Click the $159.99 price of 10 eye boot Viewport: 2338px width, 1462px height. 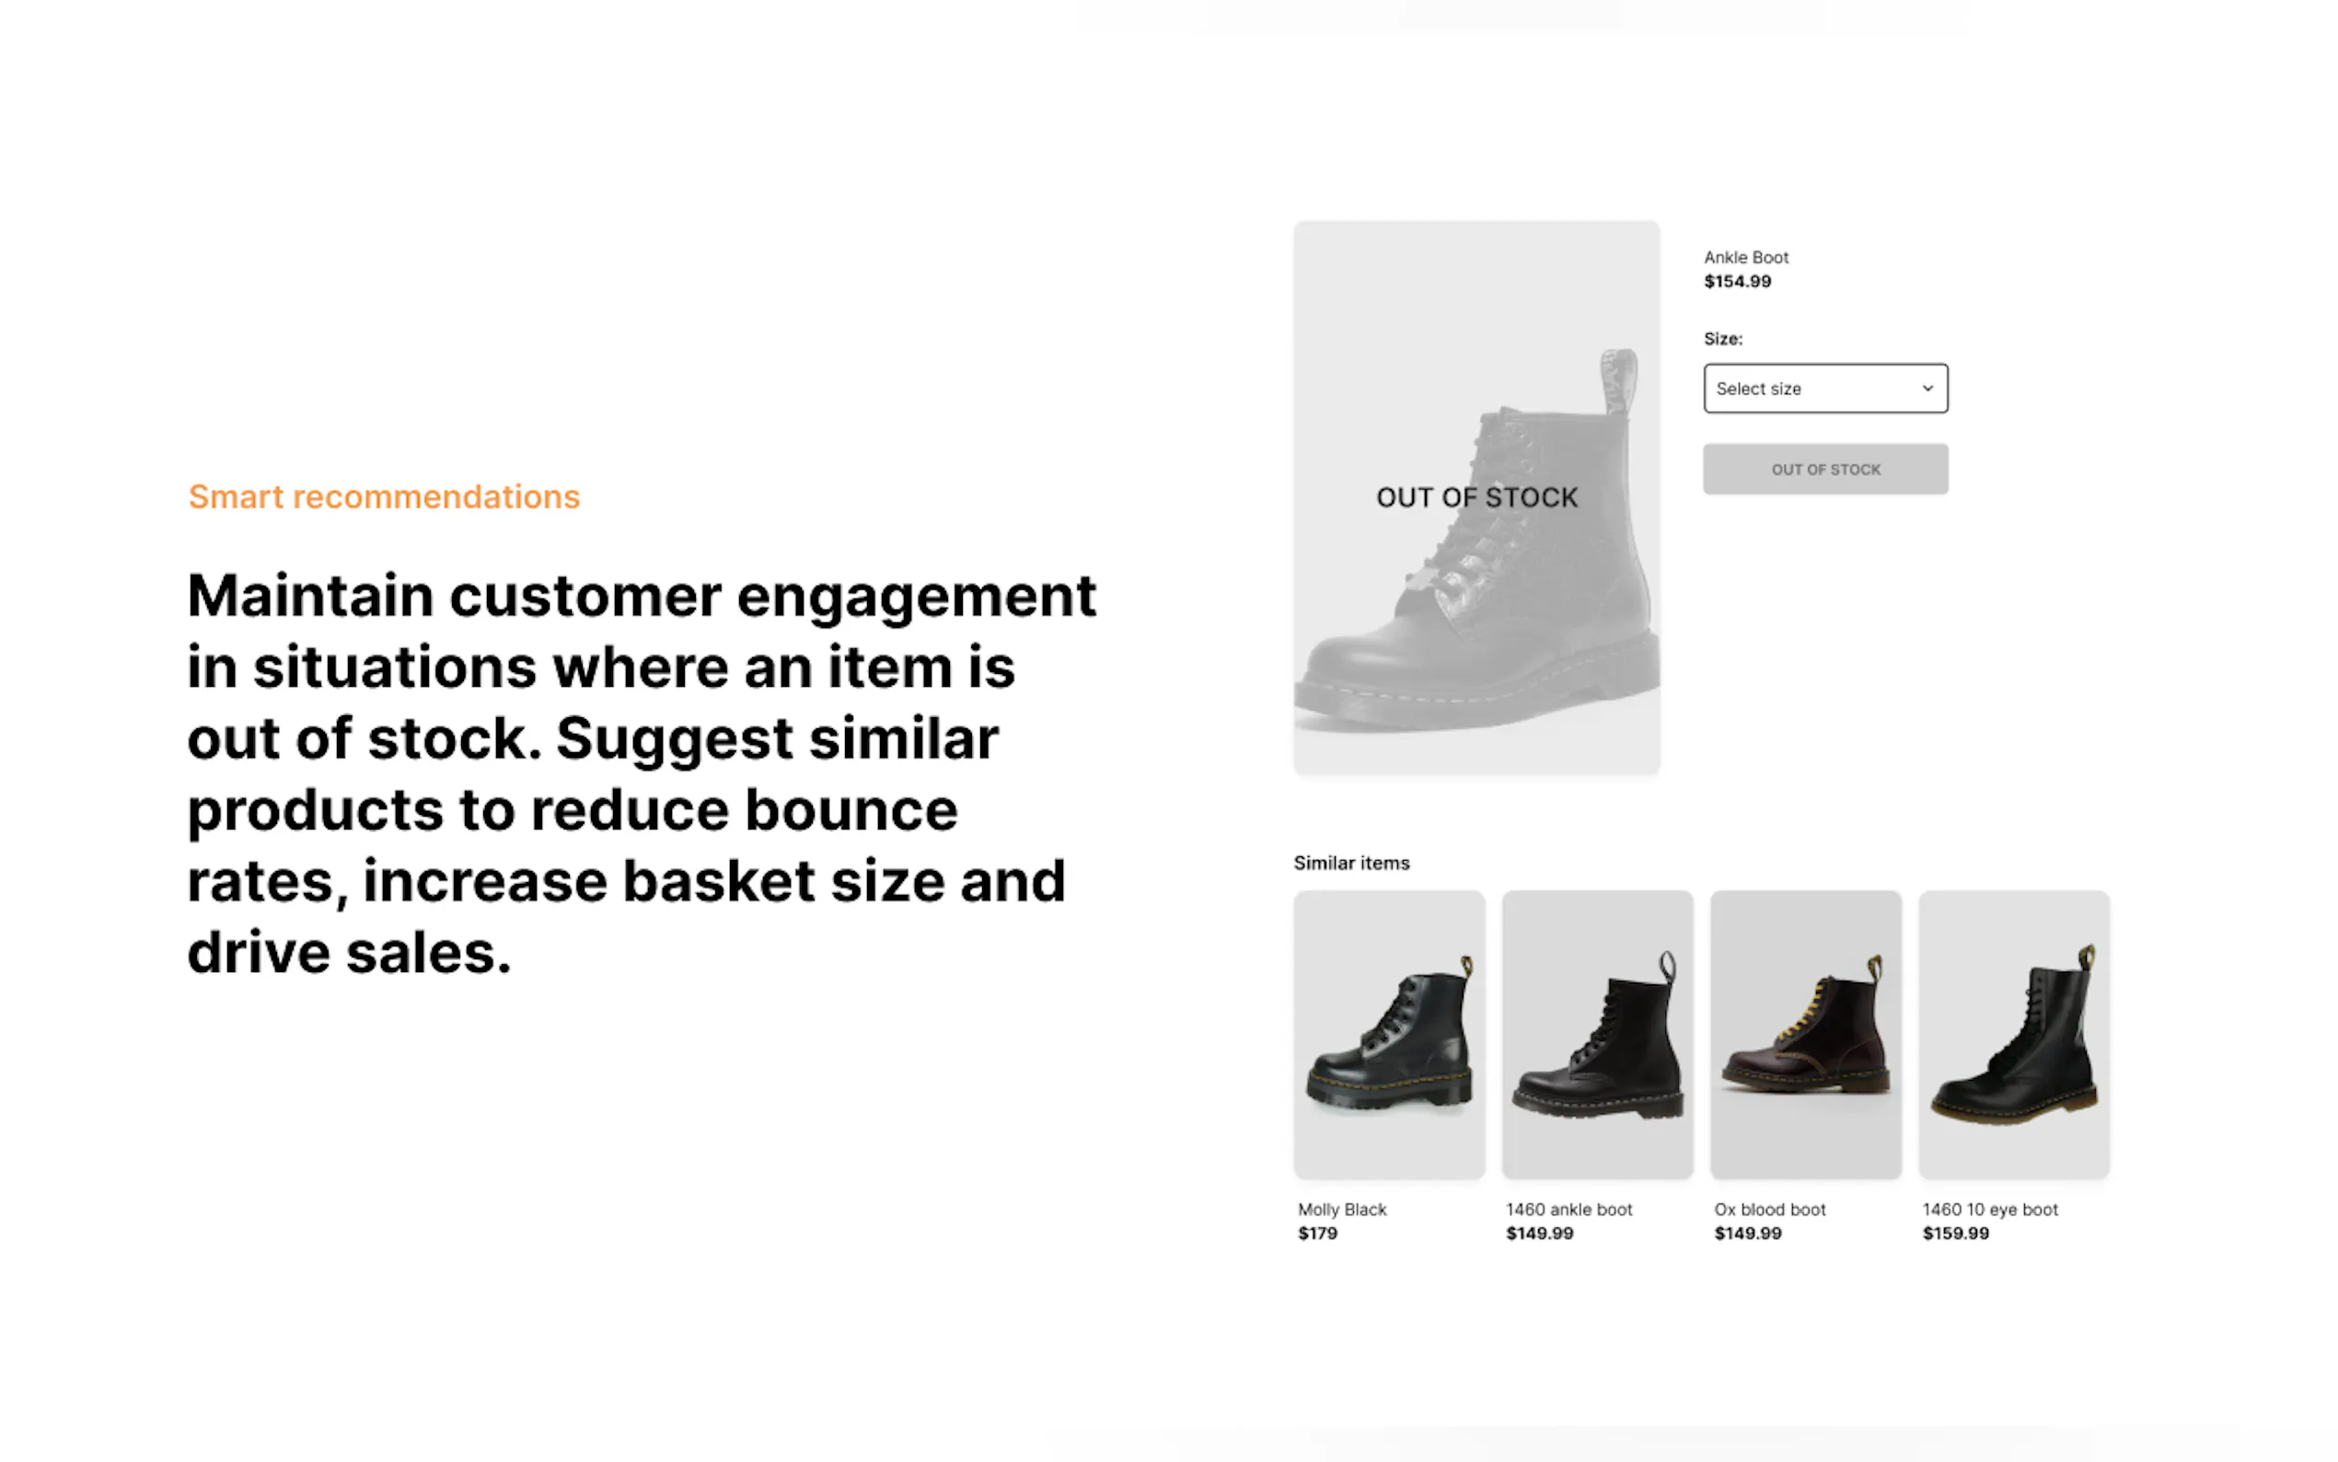[x=1955, y=1233]
